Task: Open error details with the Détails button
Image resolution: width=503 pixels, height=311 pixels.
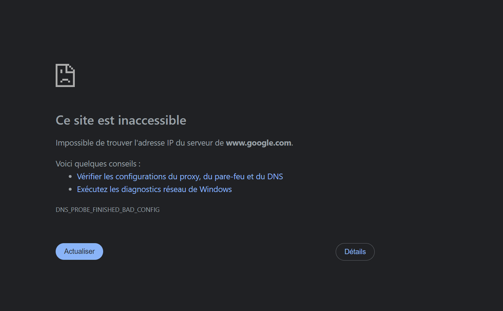Action: pos(355,252)
